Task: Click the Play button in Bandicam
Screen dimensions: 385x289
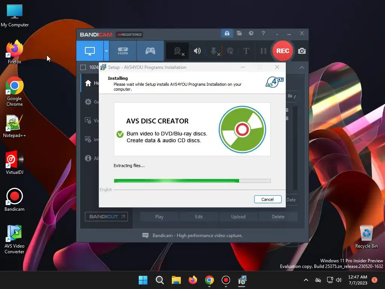Action: 159,217
